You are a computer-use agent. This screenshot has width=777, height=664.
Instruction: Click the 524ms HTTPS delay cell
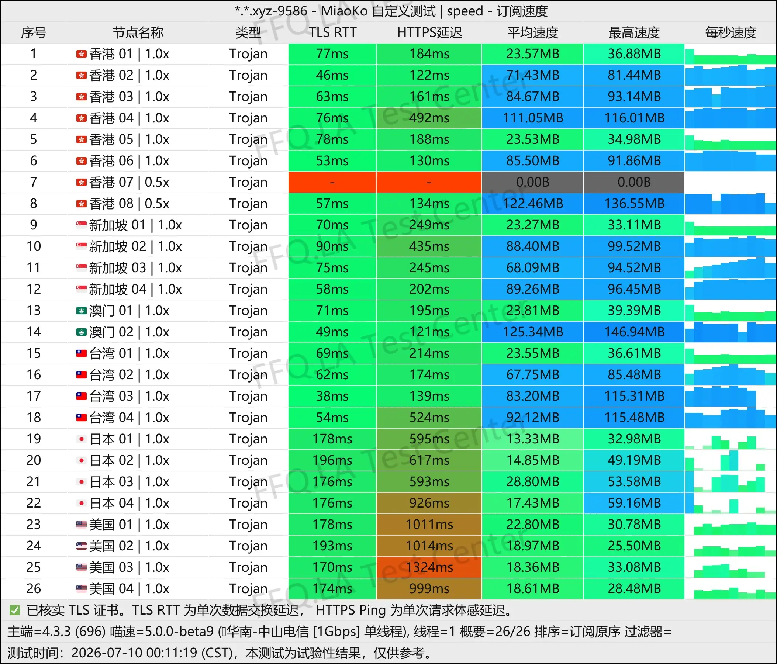429,418
